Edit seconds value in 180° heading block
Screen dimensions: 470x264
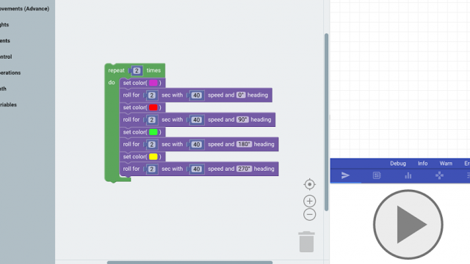pos(152,144)
